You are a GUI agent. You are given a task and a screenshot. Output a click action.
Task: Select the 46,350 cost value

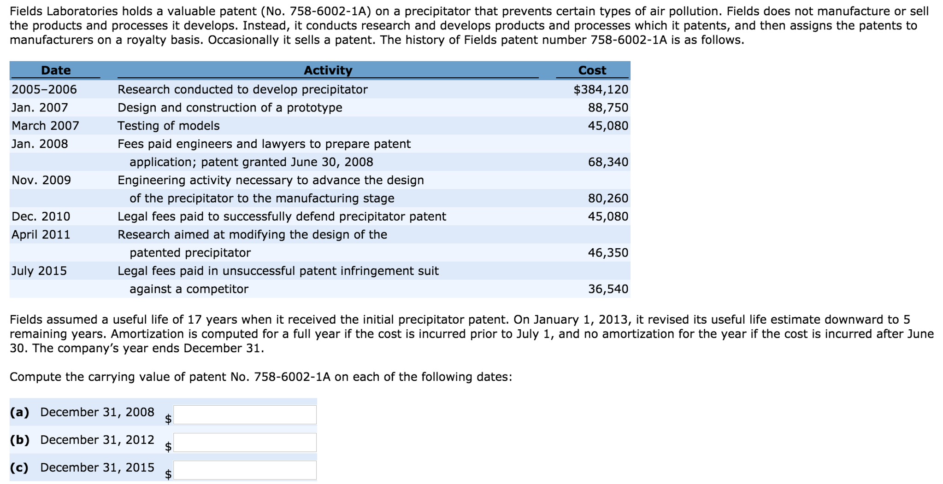tap(608, 253)
